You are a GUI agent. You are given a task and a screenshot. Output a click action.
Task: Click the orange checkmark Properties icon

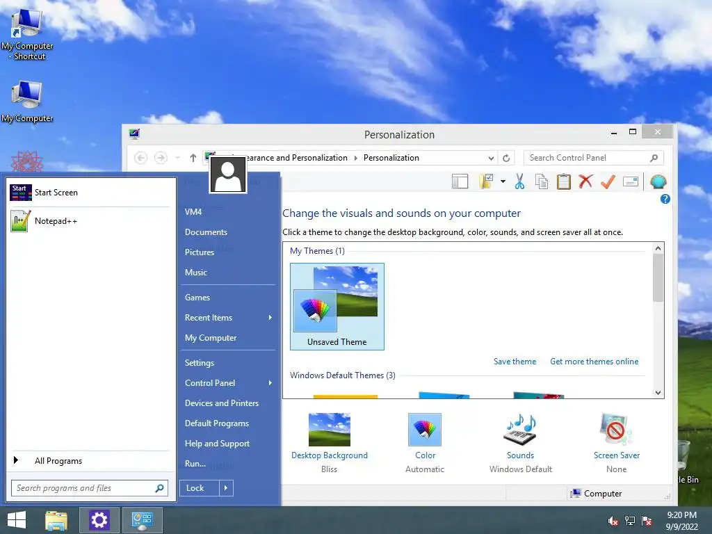tap(608, 181)
